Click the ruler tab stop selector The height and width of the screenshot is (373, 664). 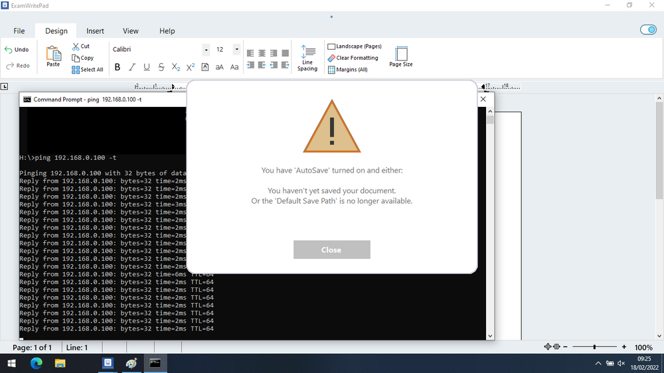coord(4,86)
